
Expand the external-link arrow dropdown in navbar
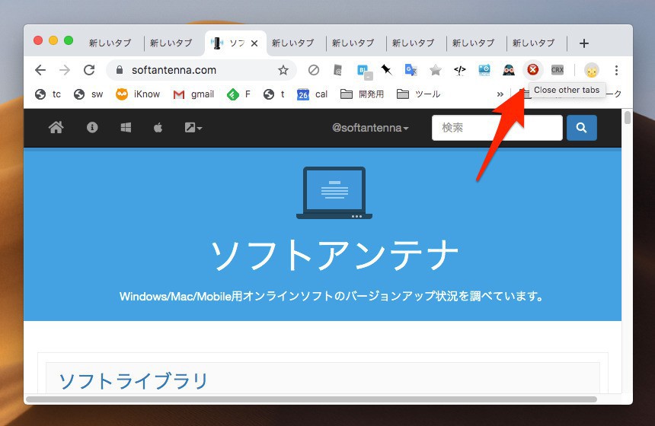pyautogui.click(x=193, y=127)
